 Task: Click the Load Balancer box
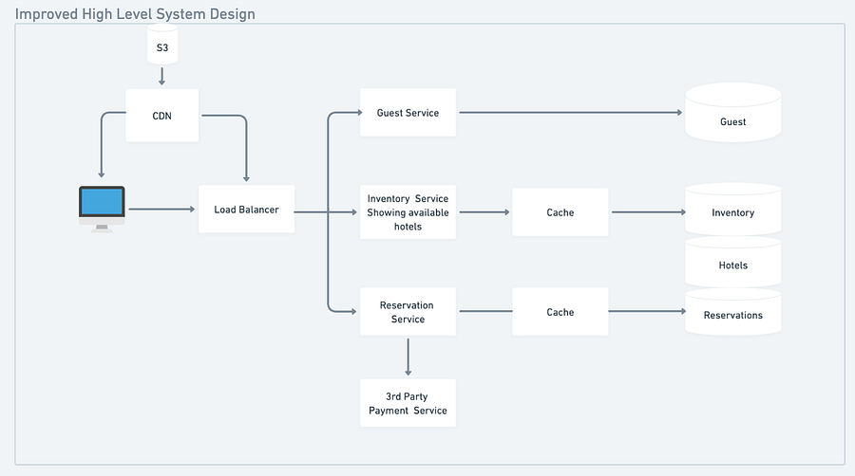click(x=246, y=209)
